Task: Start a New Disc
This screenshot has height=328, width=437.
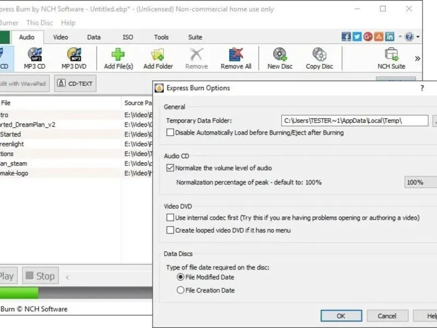Action: click(280, 58)
